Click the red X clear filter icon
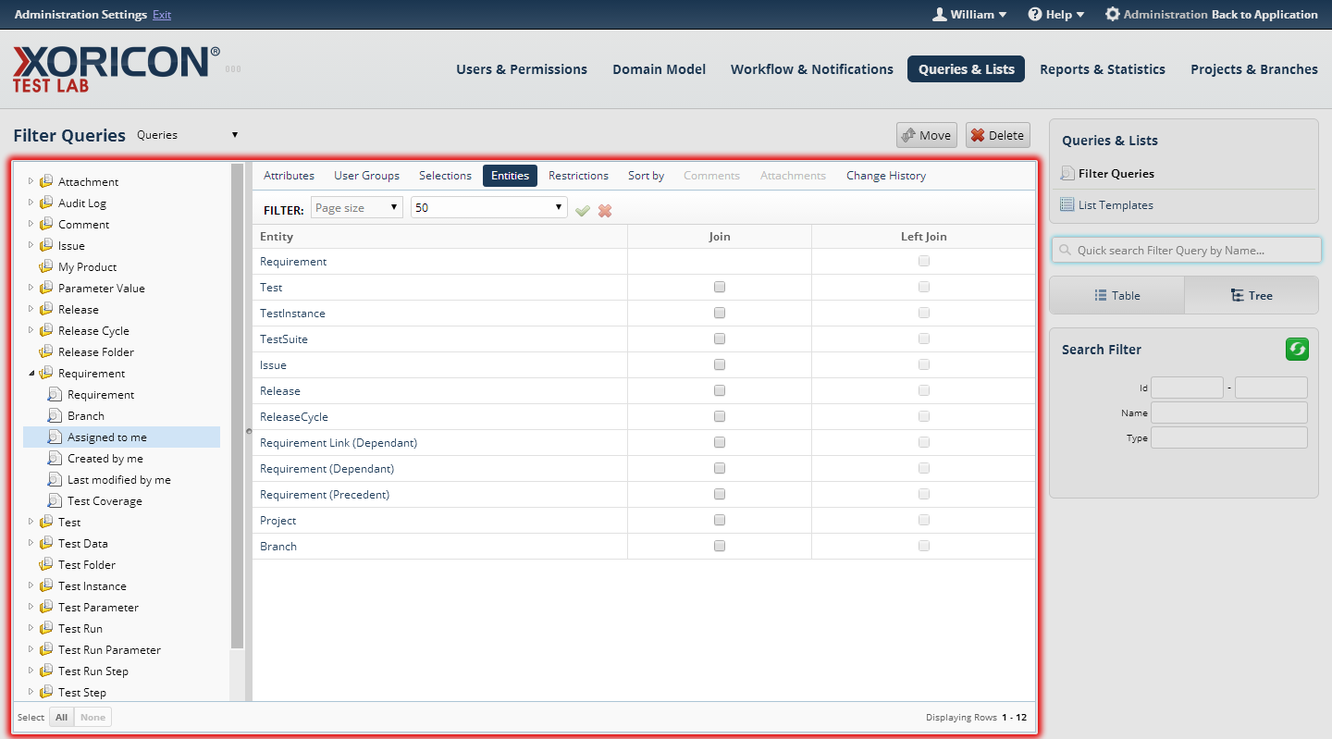Image resolution: width=1332 pixels, height=739 pixels. pos(605,211)
